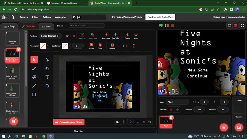Flip selection horizontally
247x139 pixels.
125,46
